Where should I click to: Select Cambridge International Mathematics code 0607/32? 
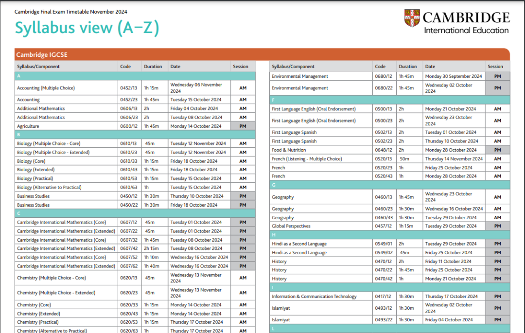128,240
